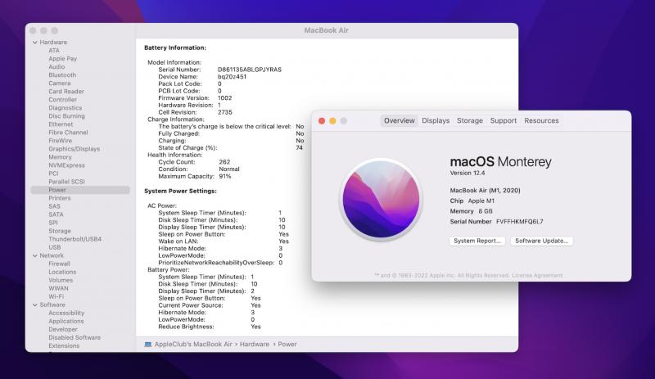Select Apple Pay in sidebar
The width and height of the screenshot is (655, 379).
tap(63, 58)
